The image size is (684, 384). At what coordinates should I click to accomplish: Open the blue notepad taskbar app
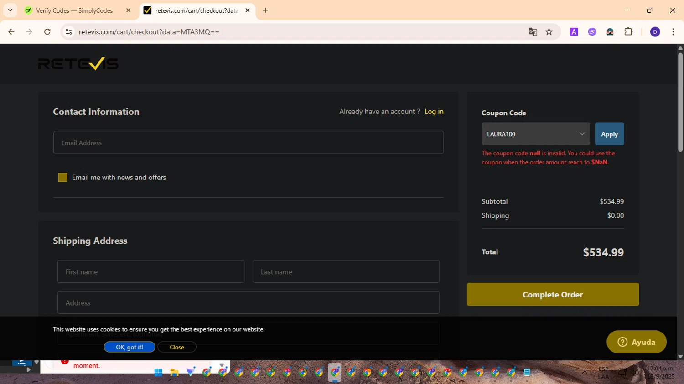527,373
